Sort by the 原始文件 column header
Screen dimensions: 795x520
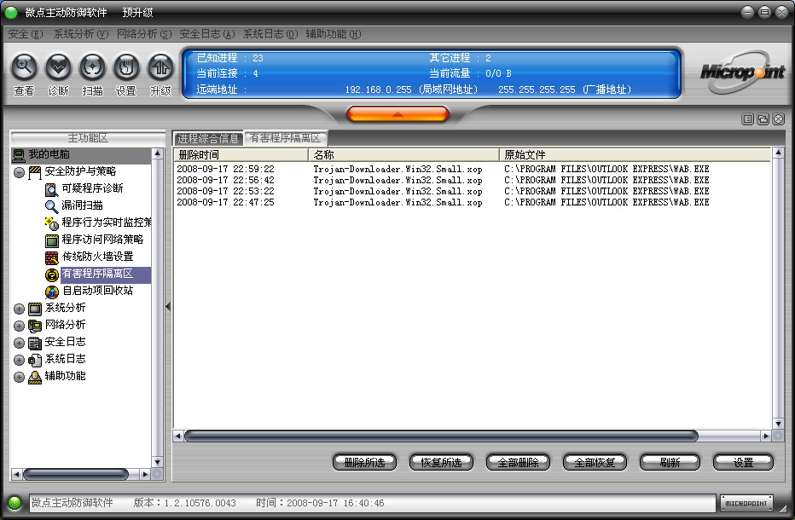click(x=635, y=154)
